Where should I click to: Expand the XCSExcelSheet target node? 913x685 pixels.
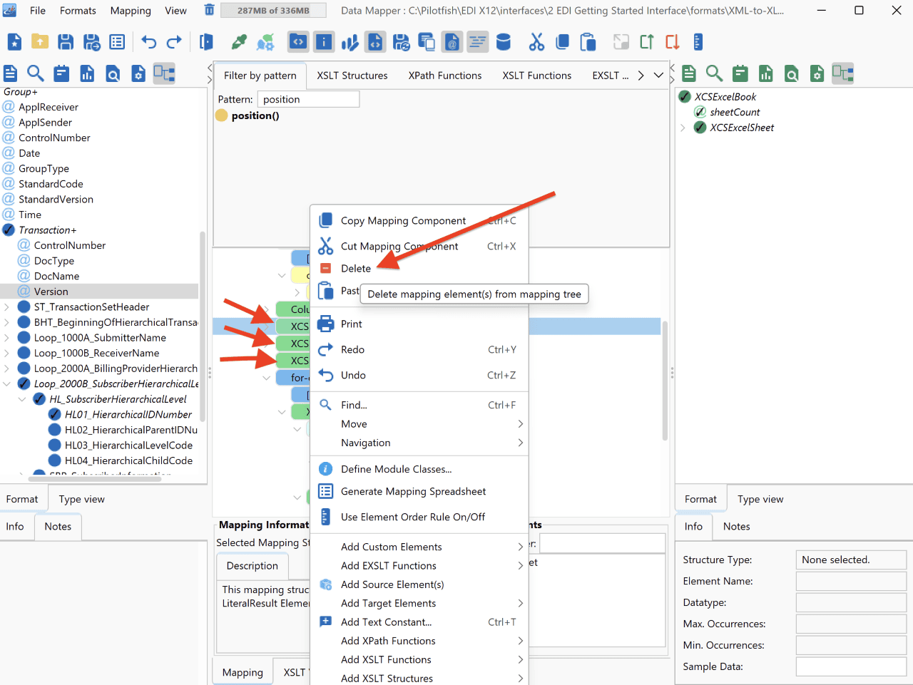pyautogui.click(x=683, y=128)
